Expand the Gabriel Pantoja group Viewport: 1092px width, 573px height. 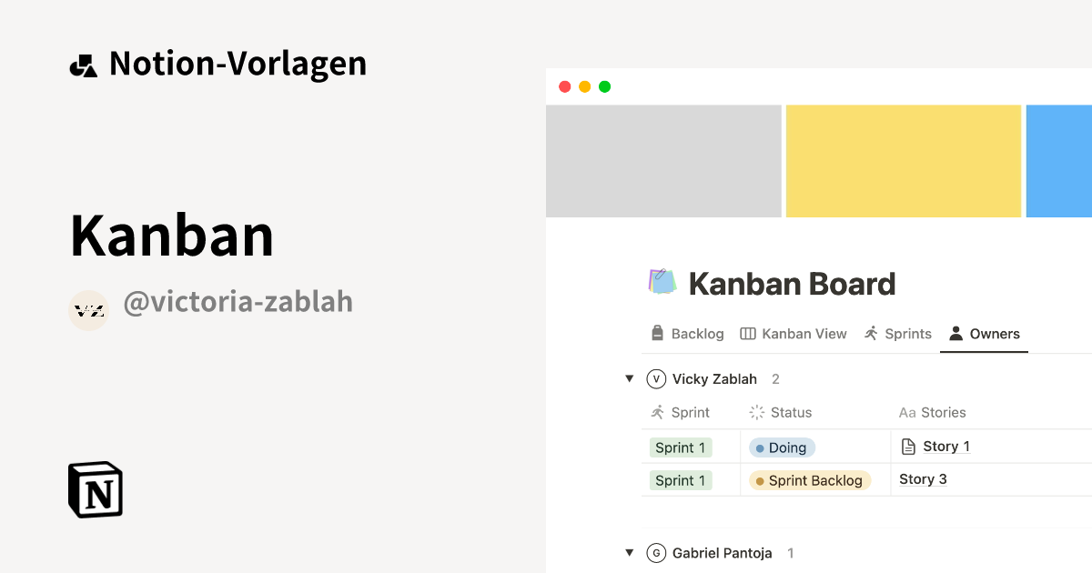(630, 552)
